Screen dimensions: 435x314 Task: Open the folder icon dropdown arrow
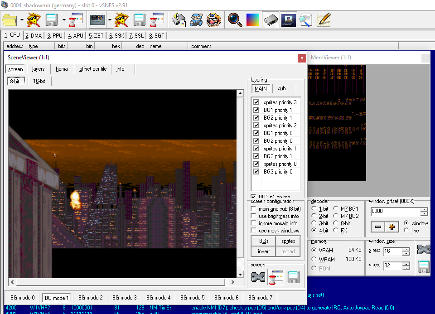(22, 20)
